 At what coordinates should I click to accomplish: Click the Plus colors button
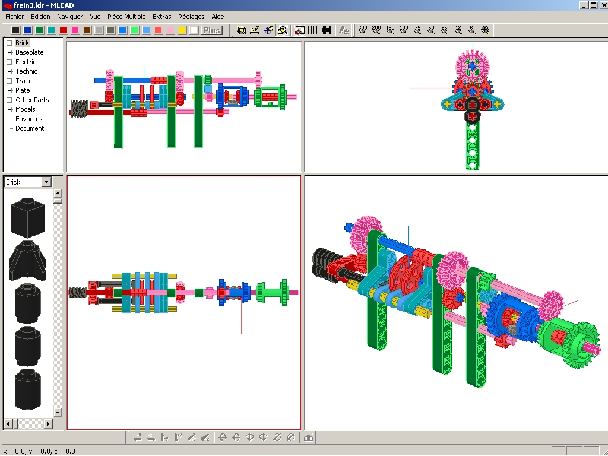[x=211, y=30]
